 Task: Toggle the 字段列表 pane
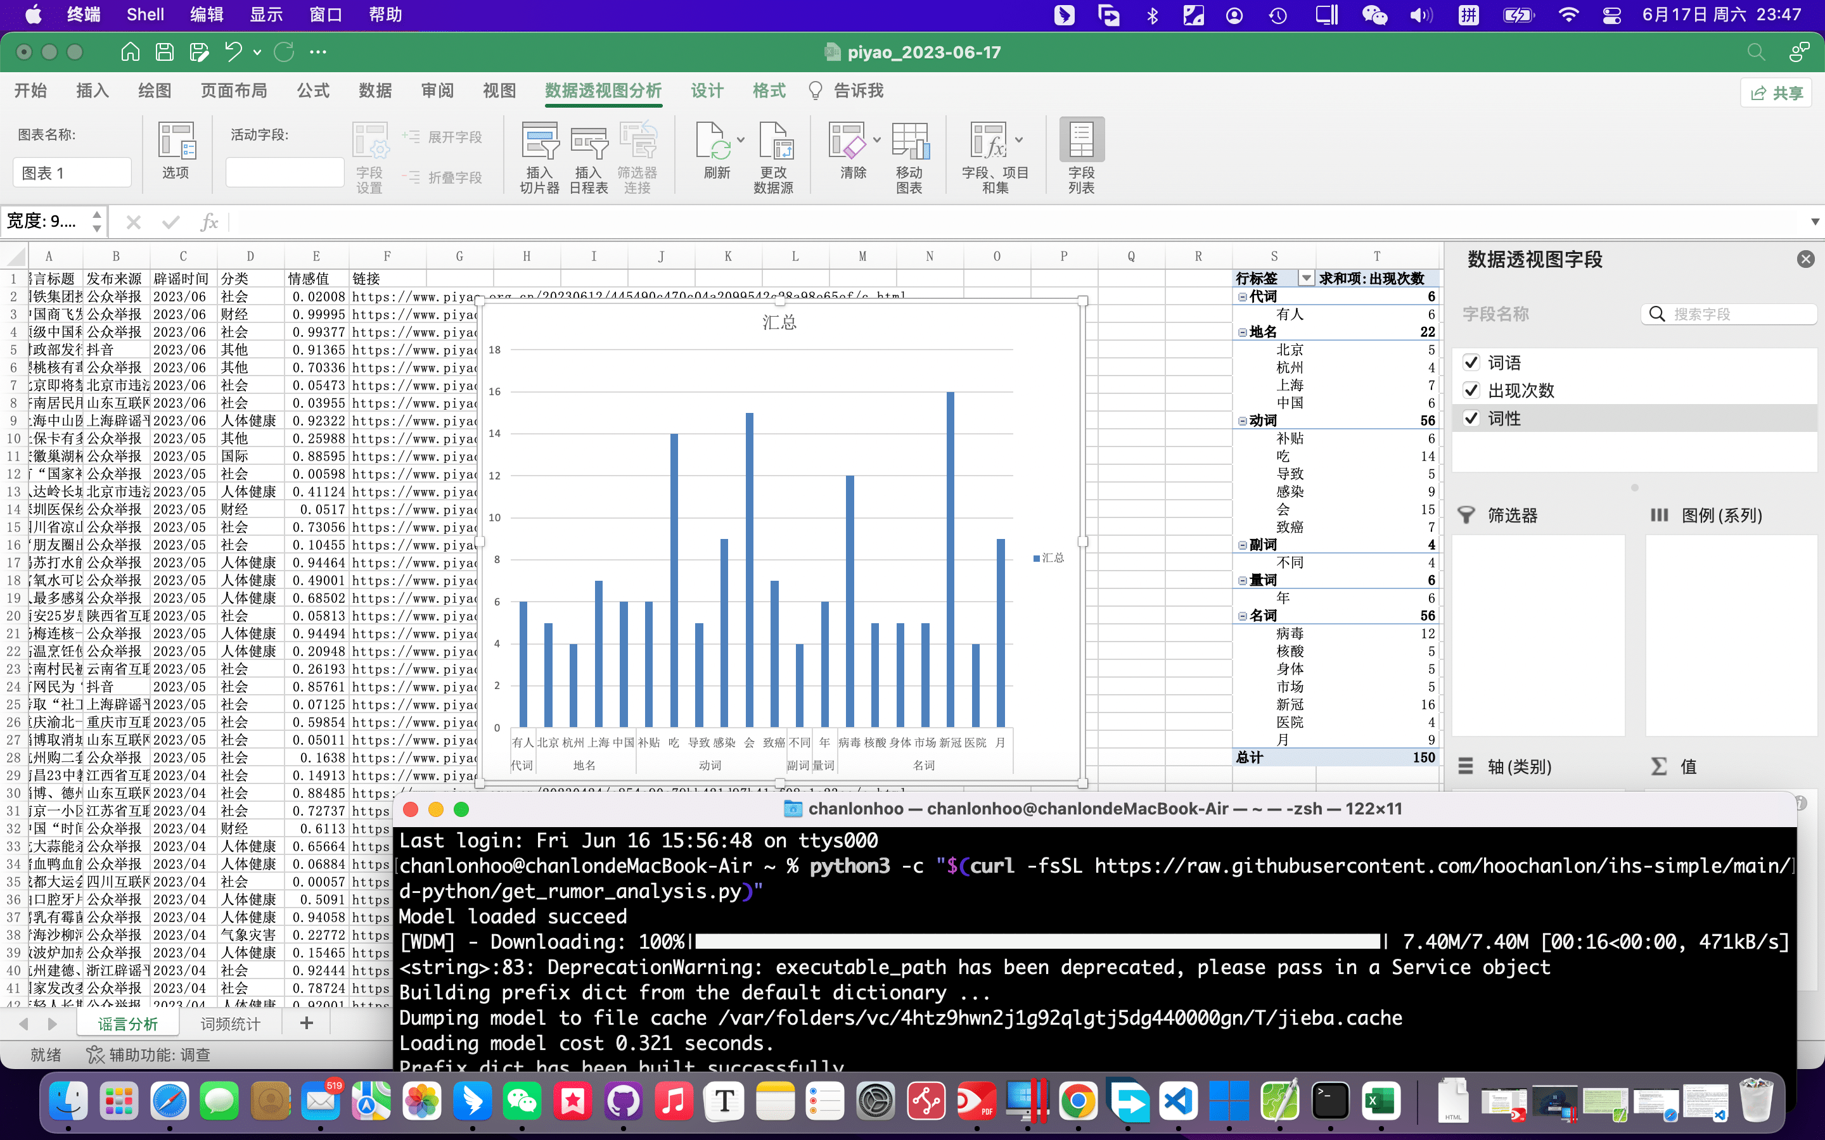click(x=1080, y=155)
